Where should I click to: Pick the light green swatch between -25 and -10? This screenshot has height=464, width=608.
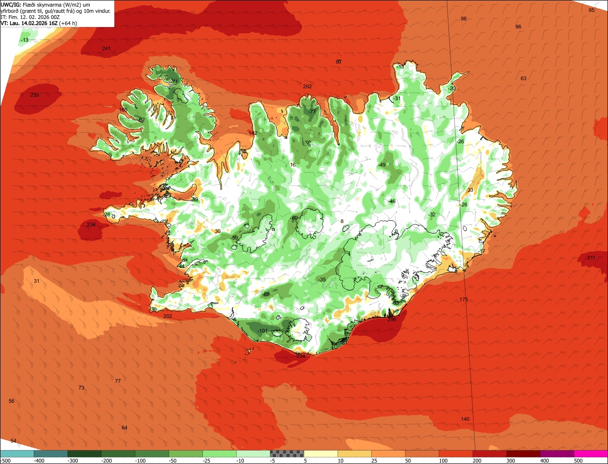(x=219, y=454)
